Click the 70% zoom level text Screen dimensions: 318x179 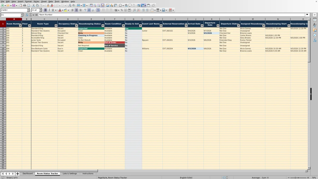pyautogui.click(x=314, y=177)
